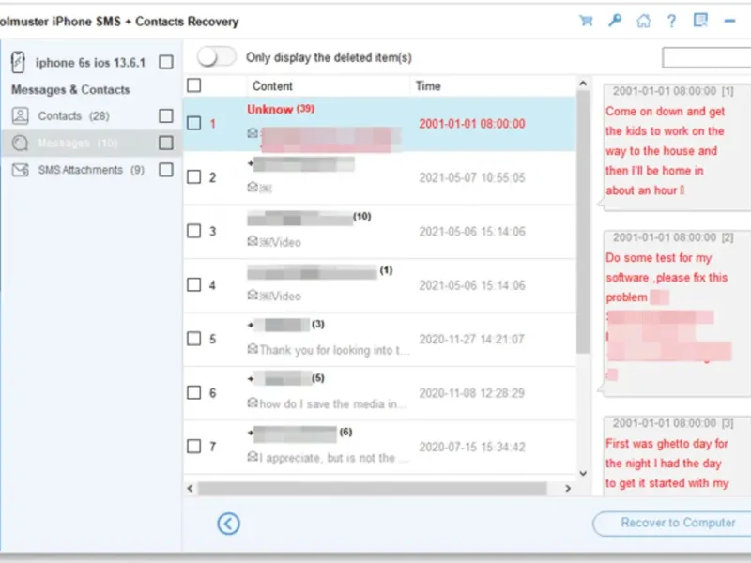Image resolution: width=751 pixels, height=563 pixels.
Task: Minimize the recovery application window
Action: point(729,21)
